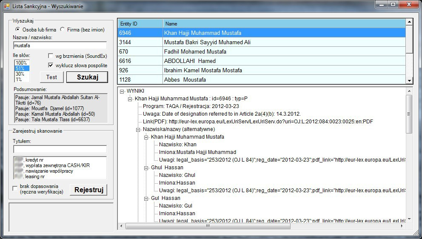Click the app icon in title bar

click(x=6, y=6)
